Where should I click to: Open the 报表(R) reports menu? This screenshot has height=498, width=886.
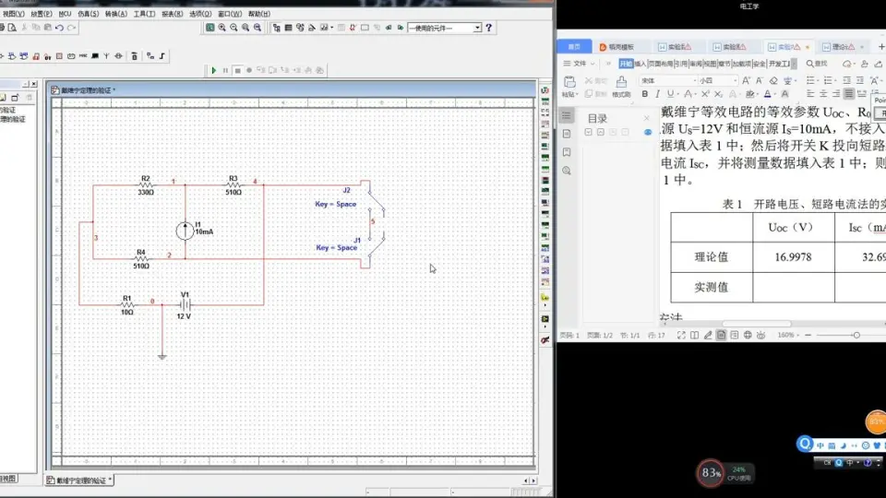pyautogui.click(x=173, y=14)
